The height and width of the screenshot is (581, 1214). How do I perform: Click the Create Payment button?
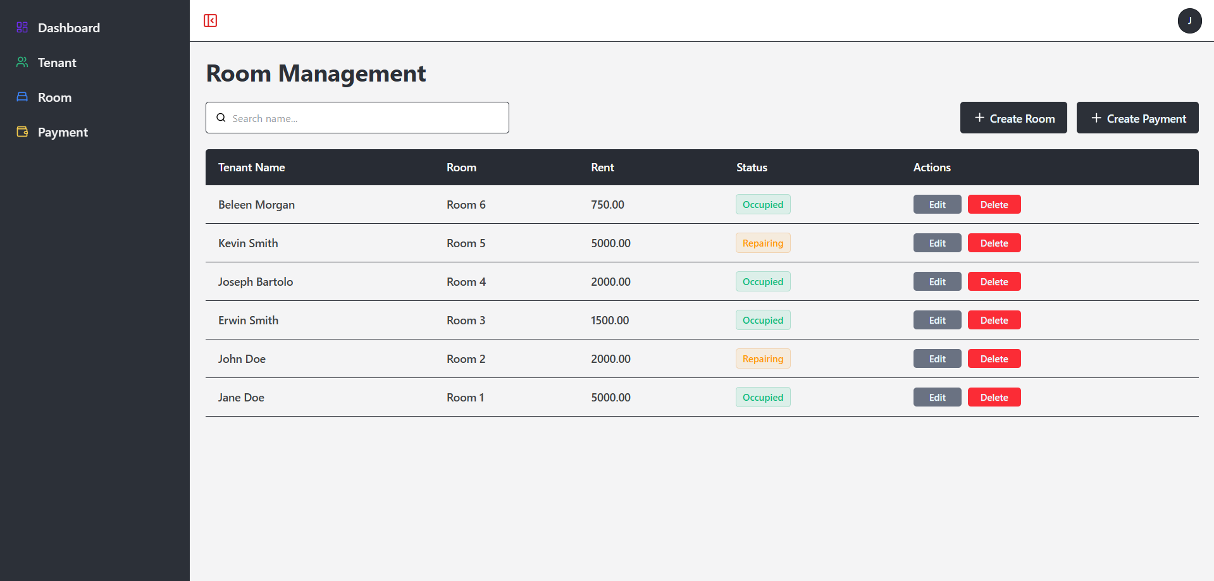coord(1137,118)
